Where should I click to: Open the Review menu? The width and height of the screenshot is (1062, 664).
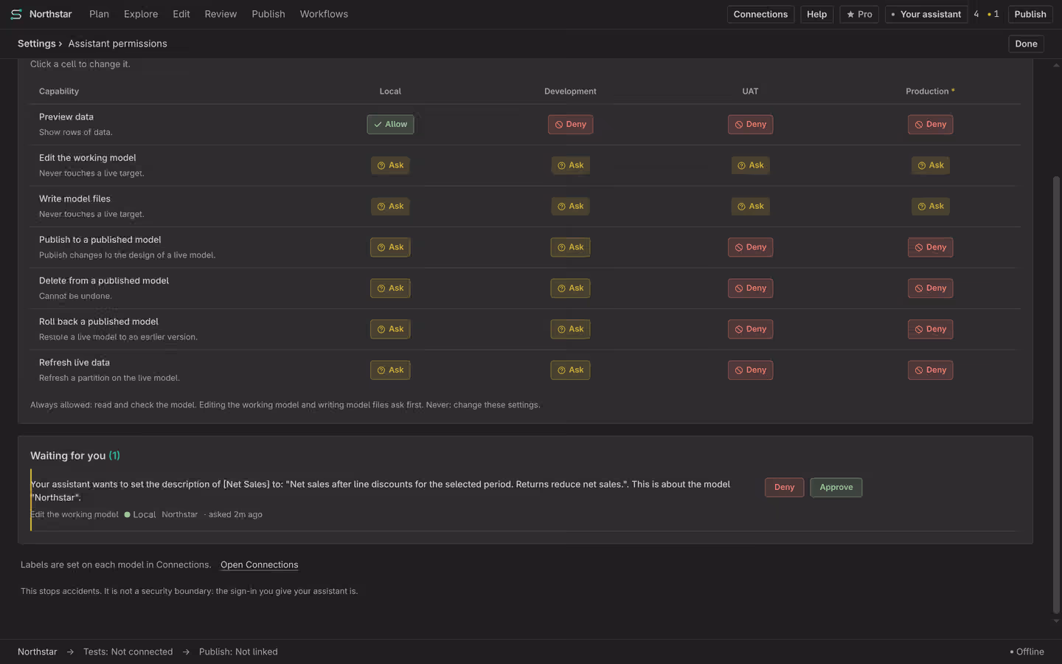[x=221, y=14]
